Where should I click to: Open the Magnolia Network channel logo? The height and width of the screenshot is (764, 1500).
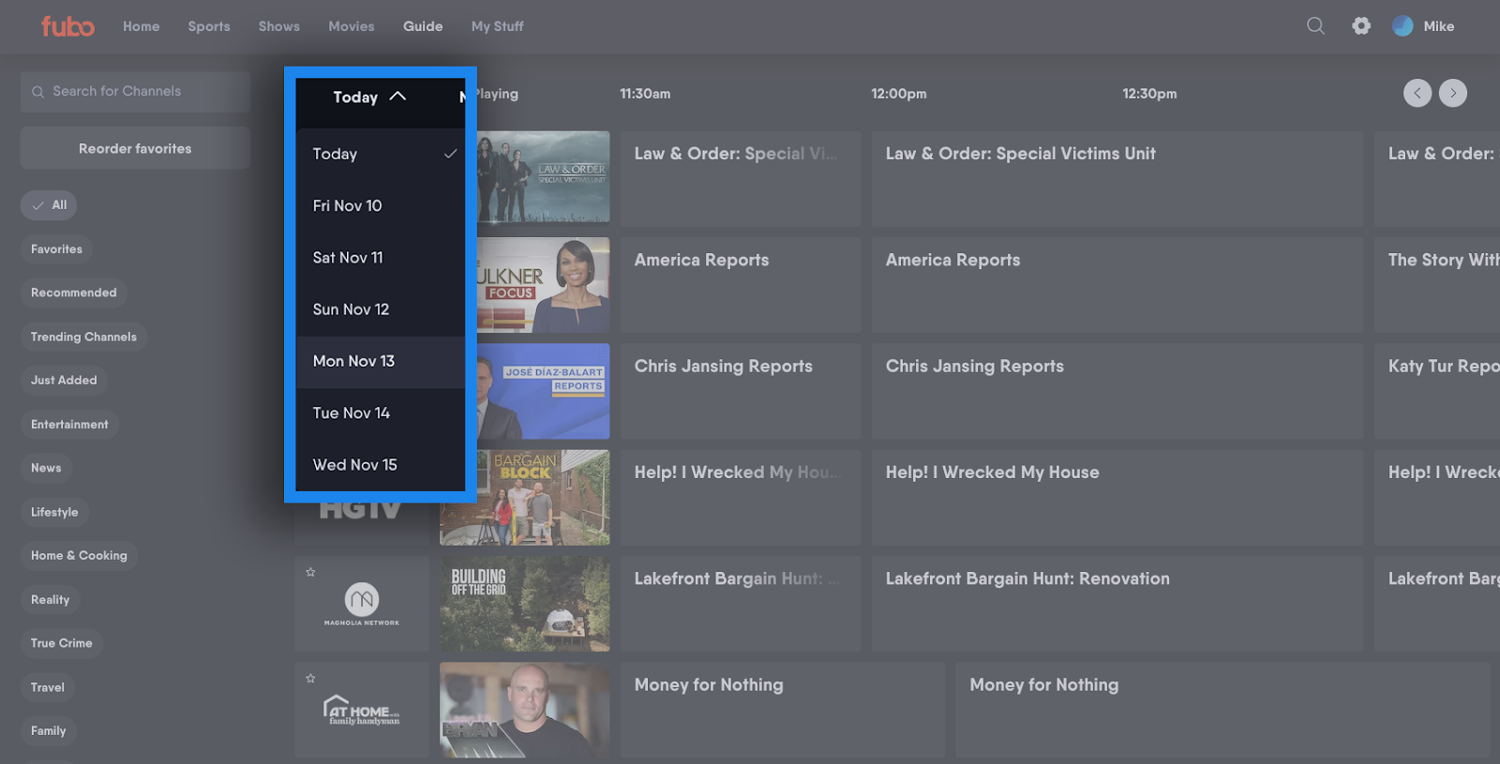[362, 604]
